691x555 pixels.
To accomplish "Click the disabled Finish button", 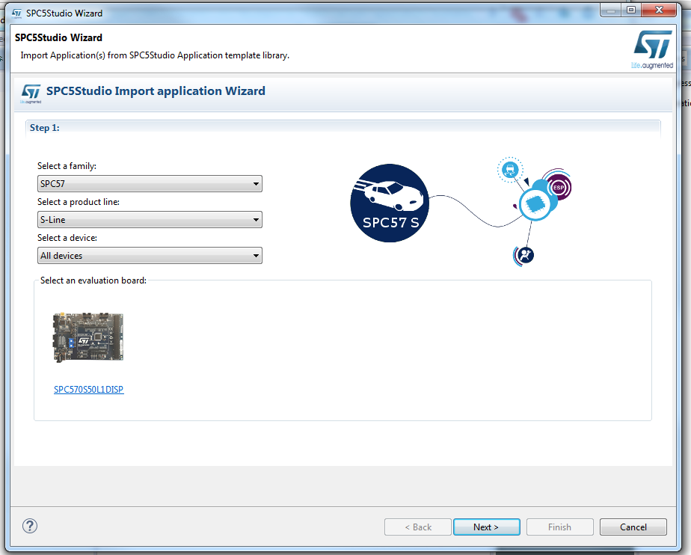I will [x=559, y=527].
